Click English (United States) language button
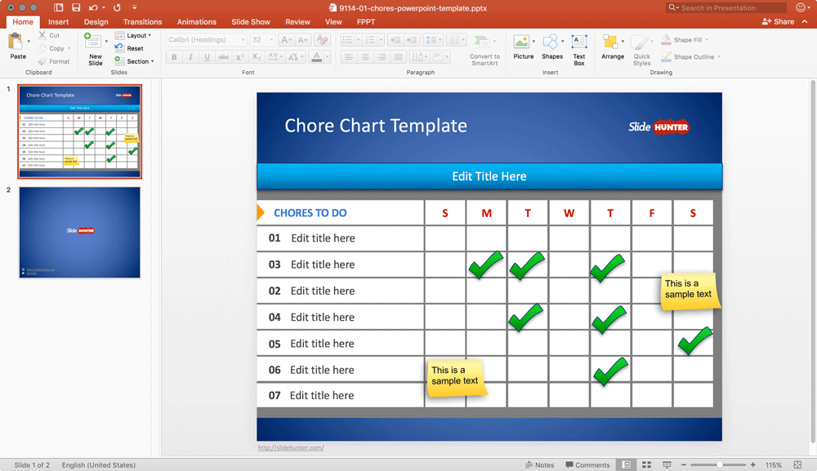 pos(99,464)
